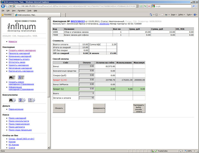
Task: Click the Безналичные средства payment field
Action: [87, 71]
